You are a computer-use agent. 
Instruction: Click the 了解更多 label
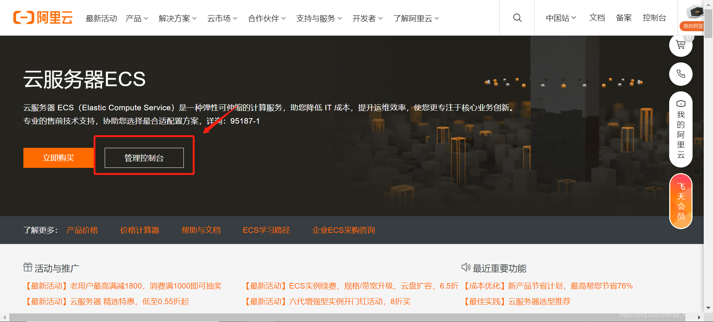pyautogui.click(x=40, y=230)
